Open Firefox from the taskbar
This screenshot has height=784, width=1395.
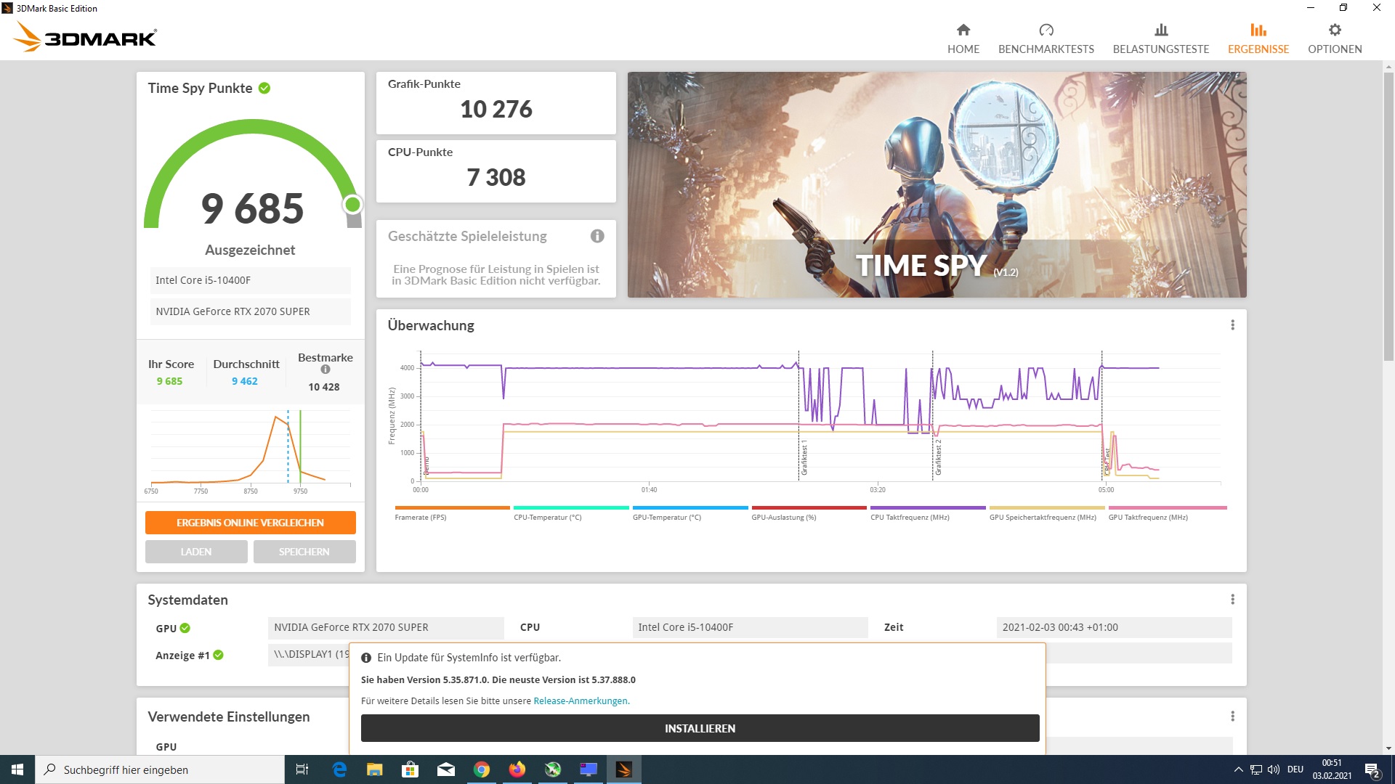517,769
